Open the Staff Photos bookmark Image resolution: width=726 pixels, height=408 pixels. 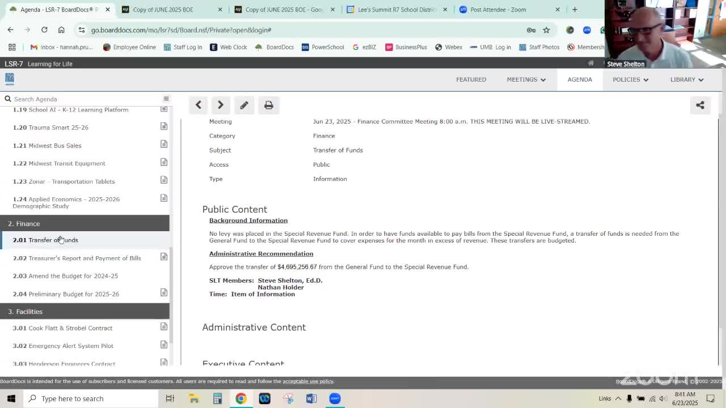coord(539,47)
